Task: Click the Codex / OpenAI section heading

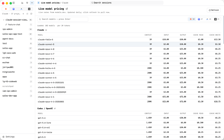Action: coord(45,108)
